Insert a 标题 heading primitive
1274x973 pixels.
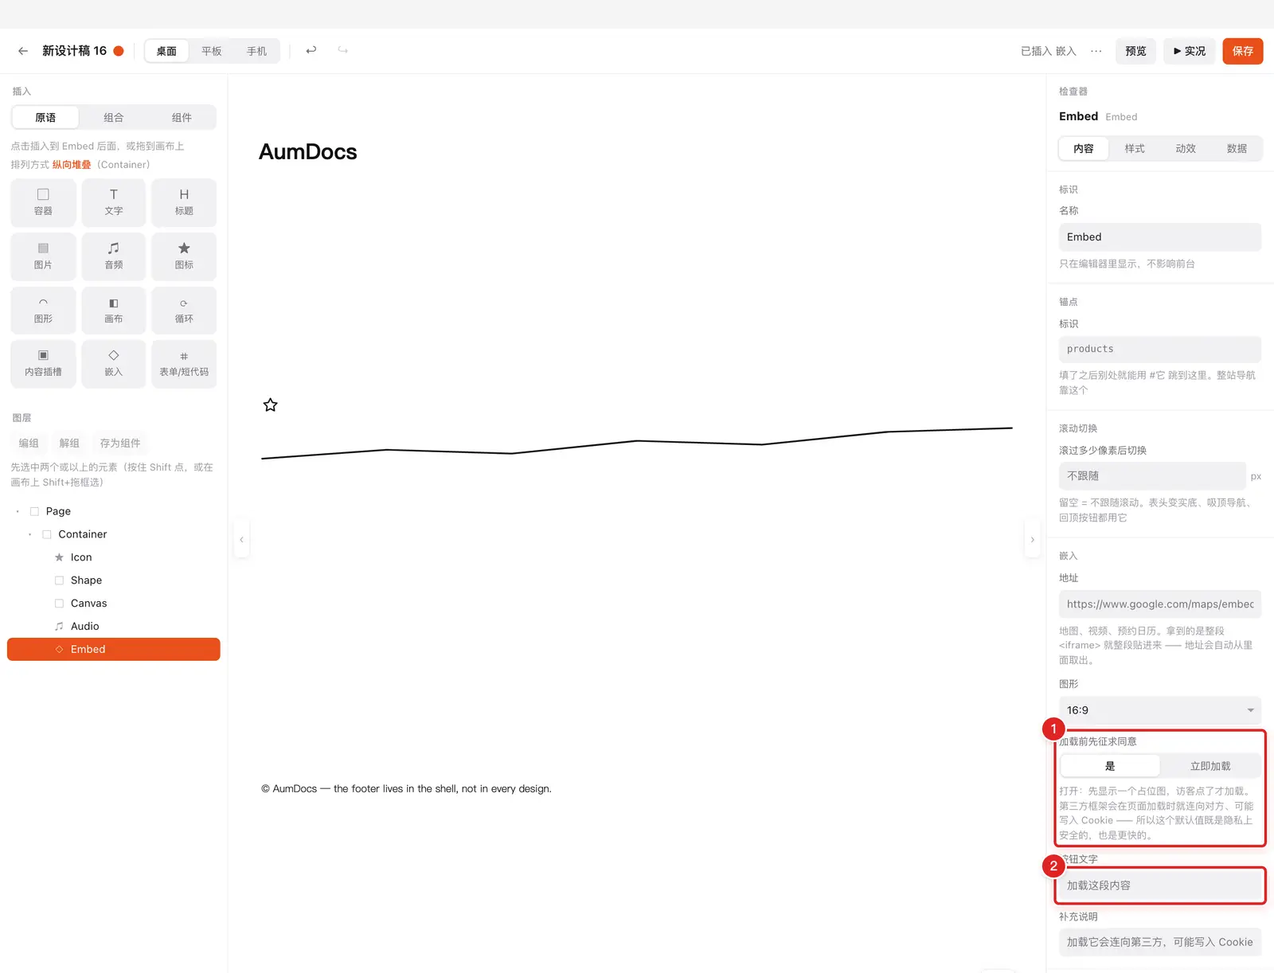(184, 202)
